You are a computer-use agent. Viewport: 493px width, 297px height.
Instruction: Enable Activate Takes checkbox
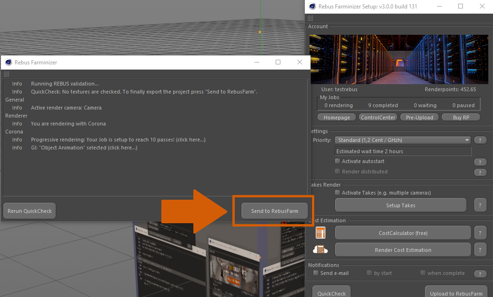click(337, 193)
